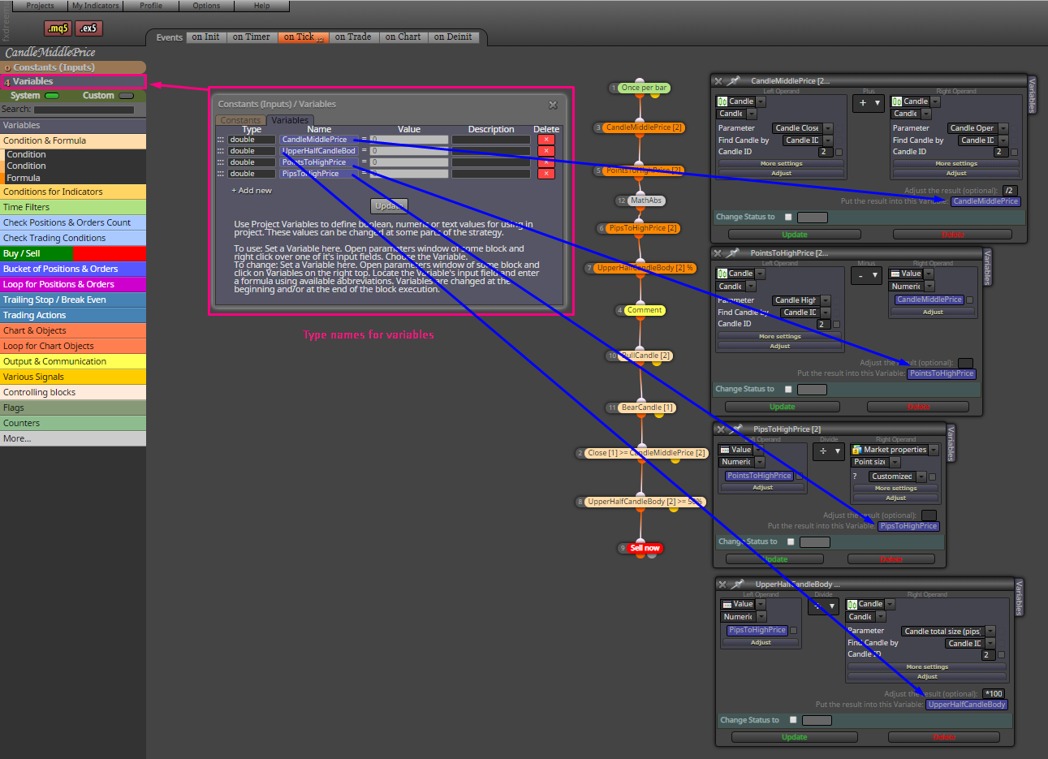1048x759 pixels.
Task: Open the Candle Close parameter dropdown
Action: pos(802,128)
